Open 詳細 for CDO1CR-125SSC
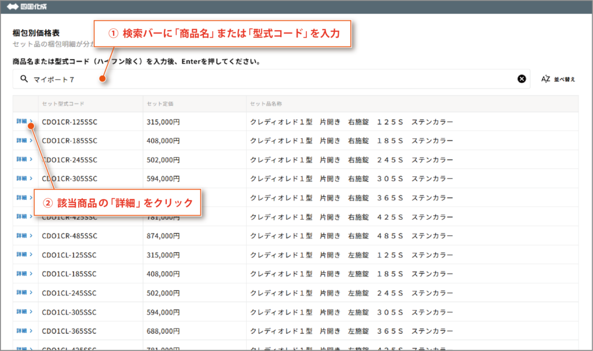The height and width of the screenshot is (351, 593). pyautogui.click(x=24, y=122)
